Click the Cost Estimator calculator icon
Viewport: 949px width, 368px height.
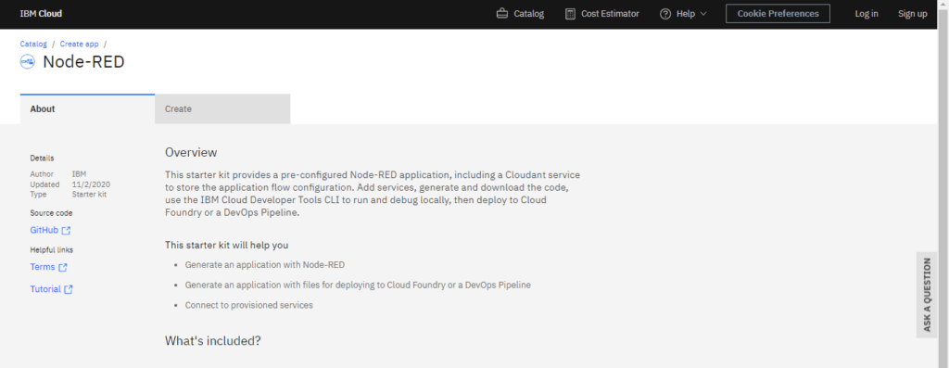pyautogui.click(x=570, y=14)
